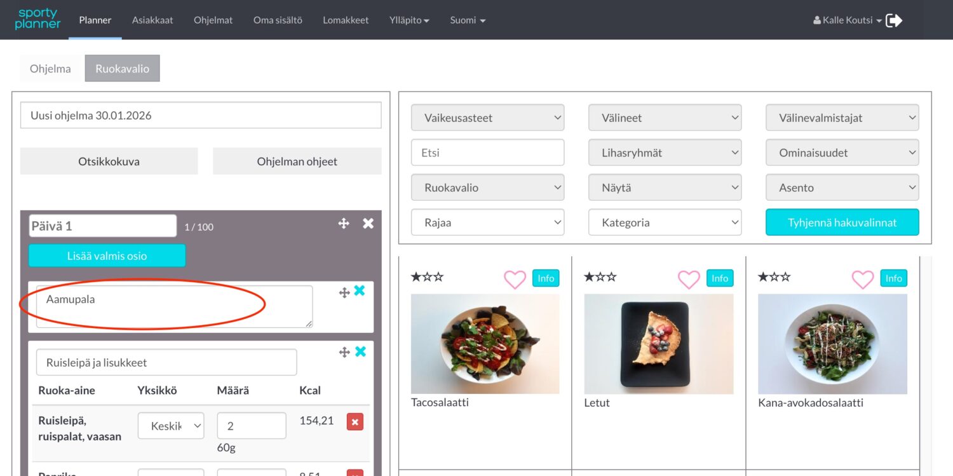The width and height of the screenshot is (953, 476).
Task: Favorite Tacosalaatti with the heart icon
Action: (x=515, y=279)
